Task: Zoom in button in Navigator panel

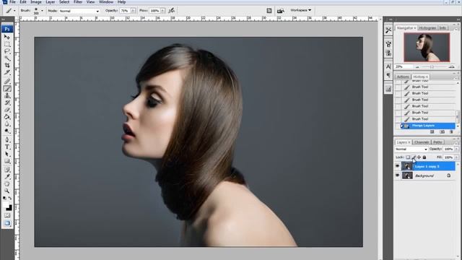Action: click(451, 67)
